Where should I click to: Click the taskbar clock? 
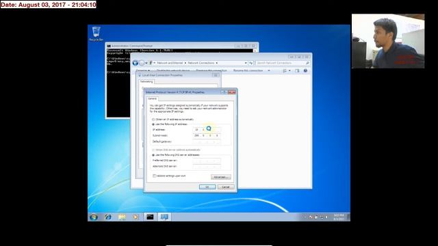339,217
